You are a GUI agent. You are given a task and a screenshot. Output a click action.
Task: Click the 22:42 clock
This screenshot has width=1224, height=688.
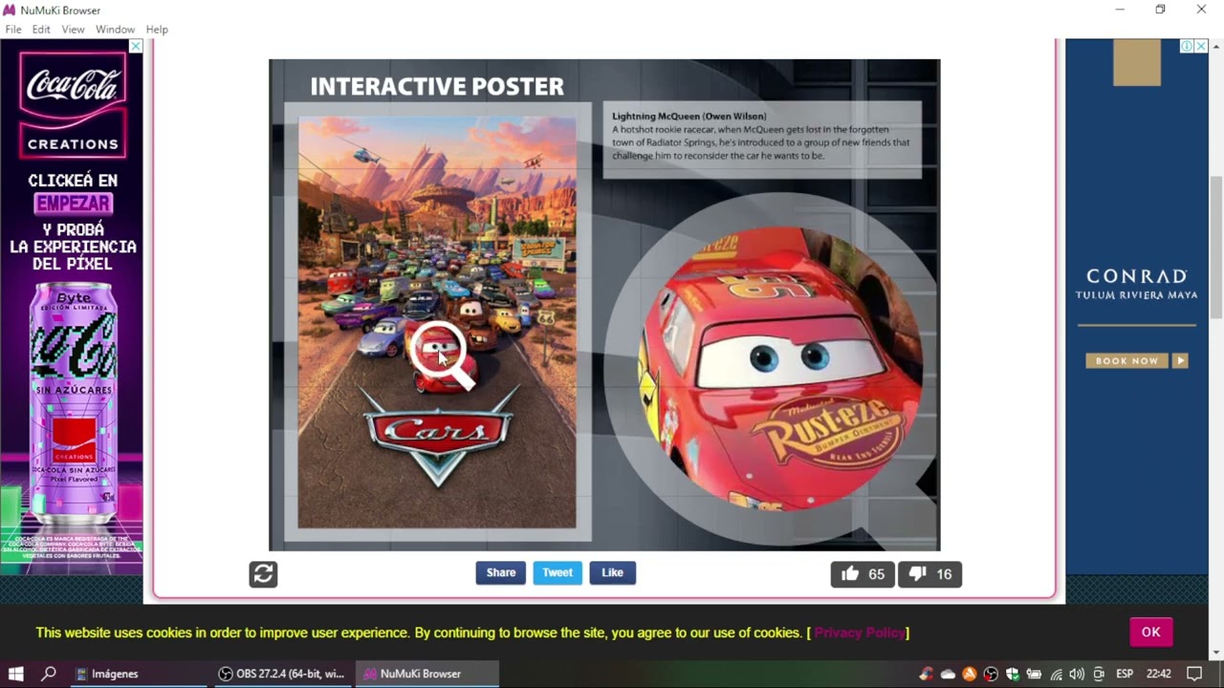tap(1159, 674)
